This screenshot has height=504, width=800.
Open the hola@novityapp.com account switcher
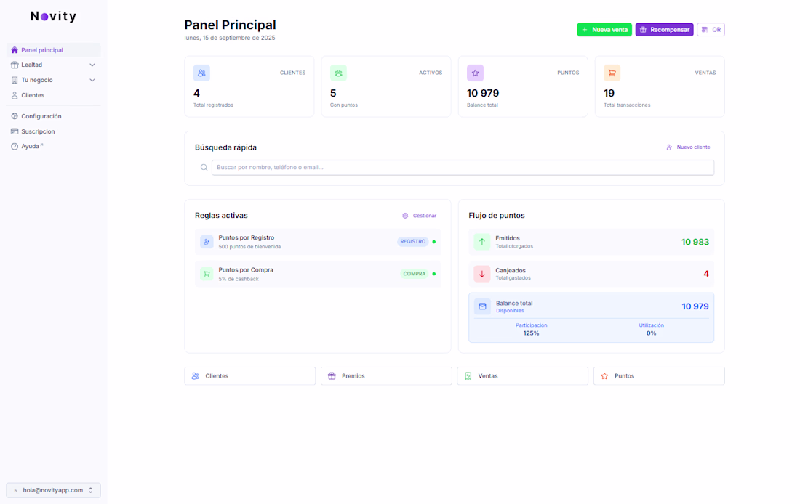54,490
